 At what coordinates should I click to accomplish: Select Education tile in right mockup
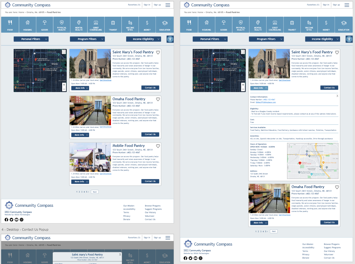pos(344,25)
